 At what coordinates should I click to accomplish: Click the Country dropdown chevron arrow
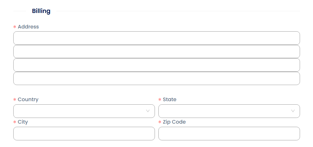click(x=148, y=111)
